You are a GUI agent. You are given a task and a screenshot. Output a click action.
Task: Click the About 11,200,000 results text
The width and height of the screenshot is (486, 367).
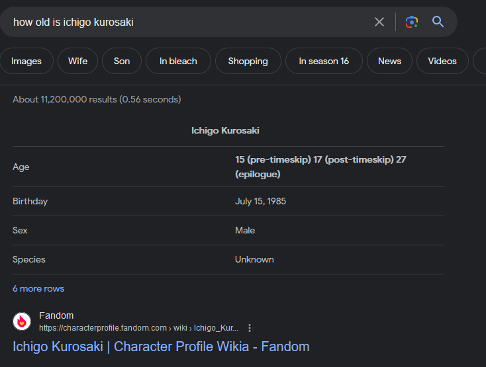[97, 99]
